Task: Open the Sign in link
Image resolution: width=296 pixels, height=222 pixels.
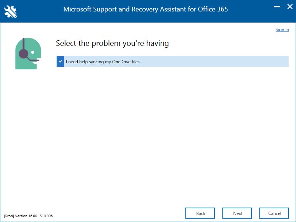Action: coord(282,30)
